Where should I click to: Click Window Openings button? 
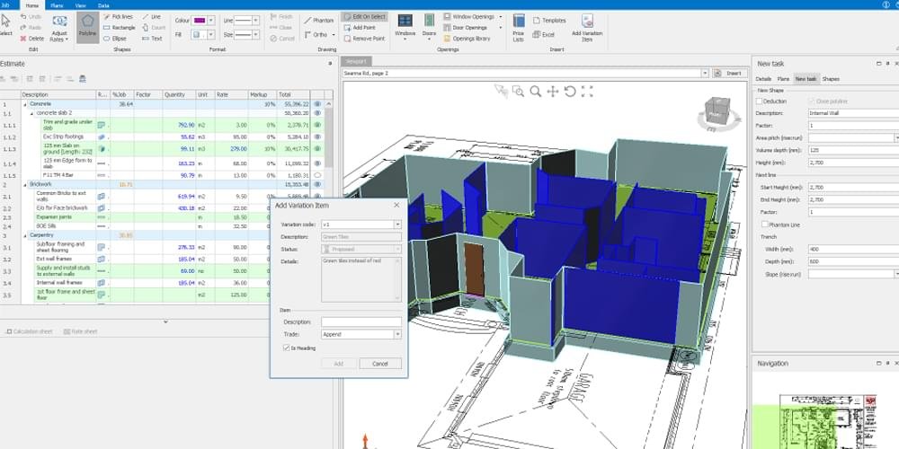click(x=473, y=16)
